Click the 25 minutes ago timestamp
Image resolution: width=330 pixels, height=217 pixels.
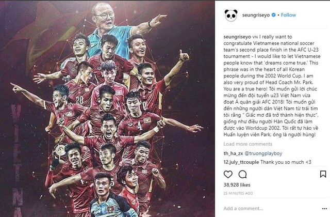pos(238,193)
